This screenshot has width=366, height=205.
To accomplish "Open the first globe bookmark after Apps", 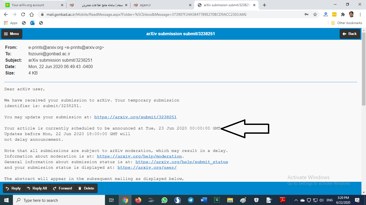I will tap(24, 23).
